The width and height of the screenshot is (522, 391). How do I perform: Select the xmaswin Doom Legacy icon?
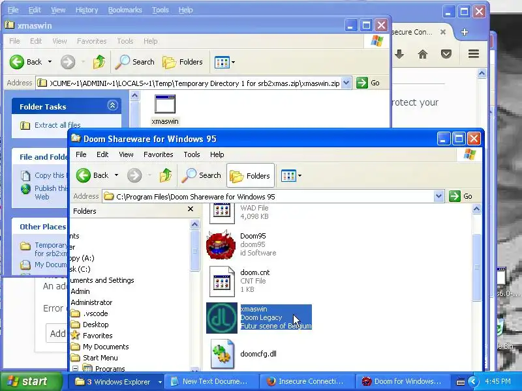point(222,318)
